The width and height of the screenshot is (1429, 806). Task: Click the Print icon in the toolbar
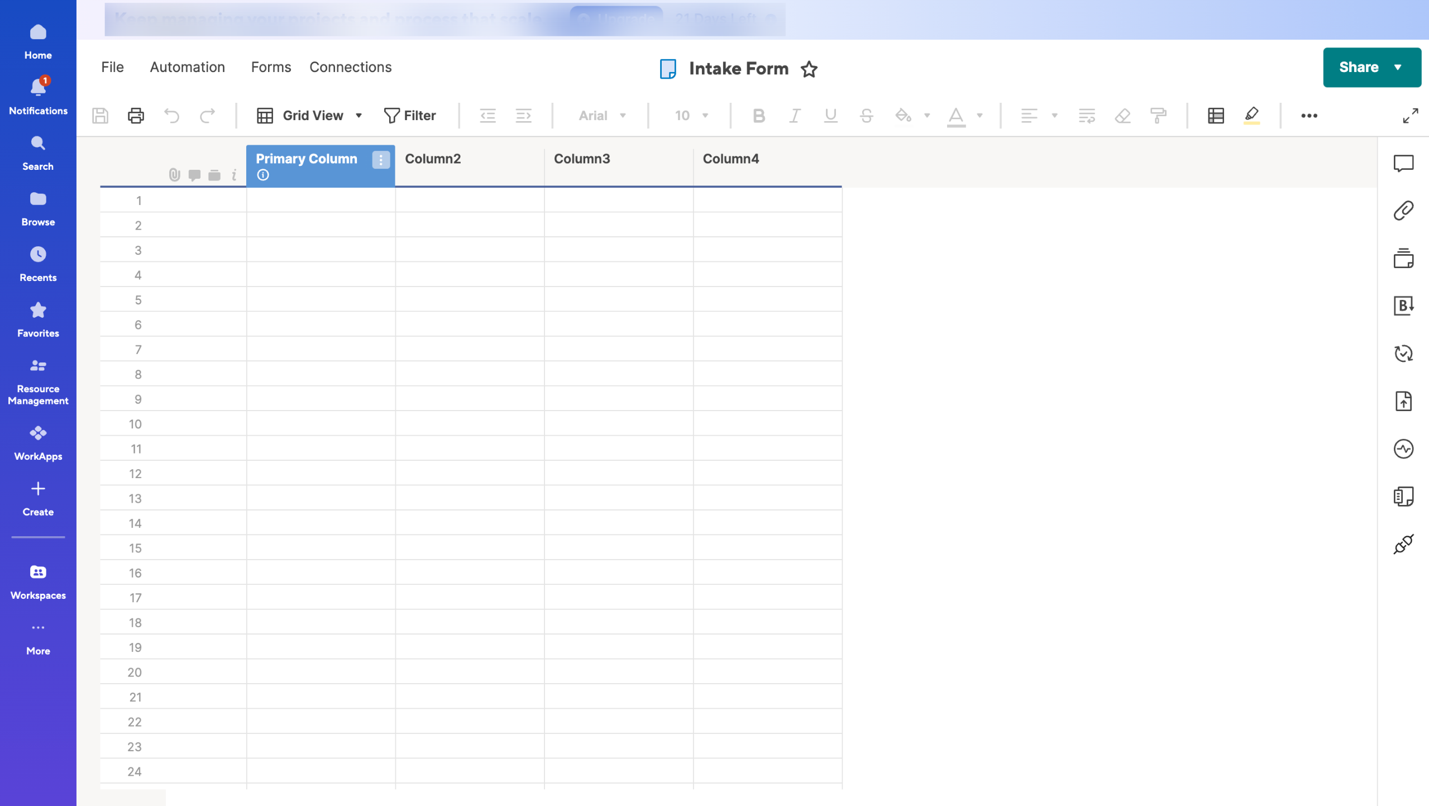(136, 116)
